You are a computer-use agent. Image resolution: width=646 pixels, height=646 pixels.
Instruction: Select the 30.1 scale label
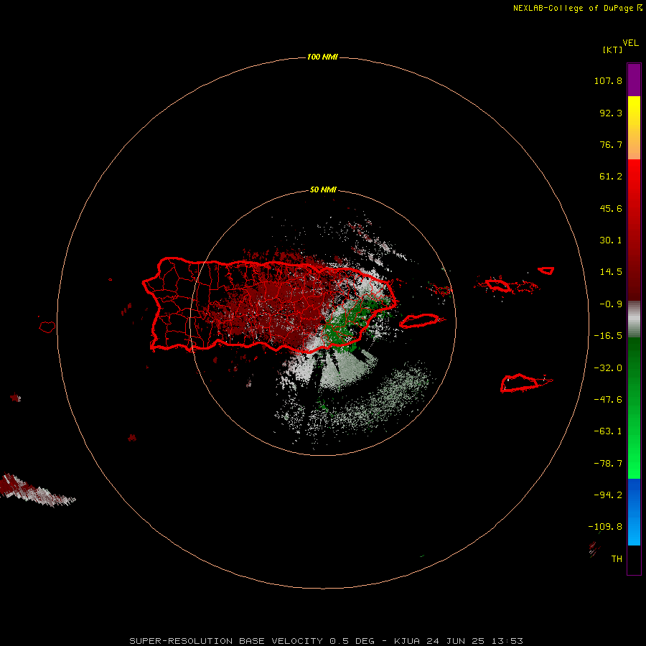tap(611, 240)
